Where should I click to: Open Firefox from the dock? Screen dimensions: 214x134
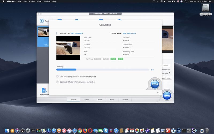[x=85, y=131]
